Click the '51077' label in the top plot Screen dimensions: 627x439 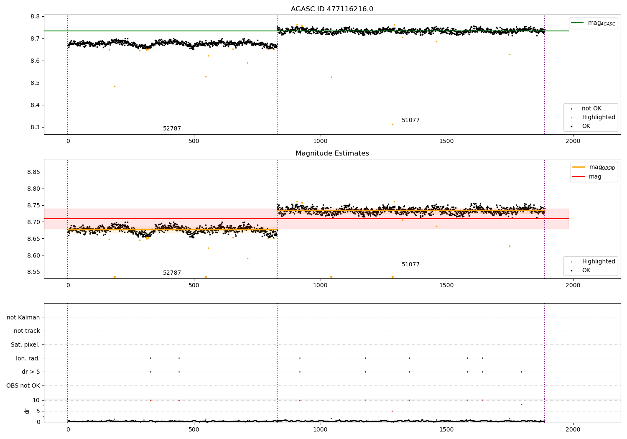pyautogui.click(x=410, y=120)
